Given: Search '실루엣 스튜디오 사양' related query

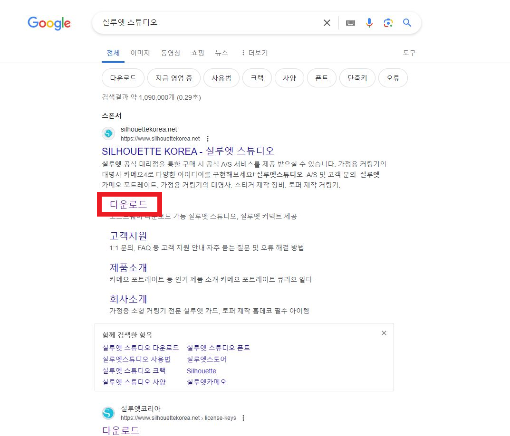Looking at the screenshot, I should pyautogui.click(x=134, y=382).
